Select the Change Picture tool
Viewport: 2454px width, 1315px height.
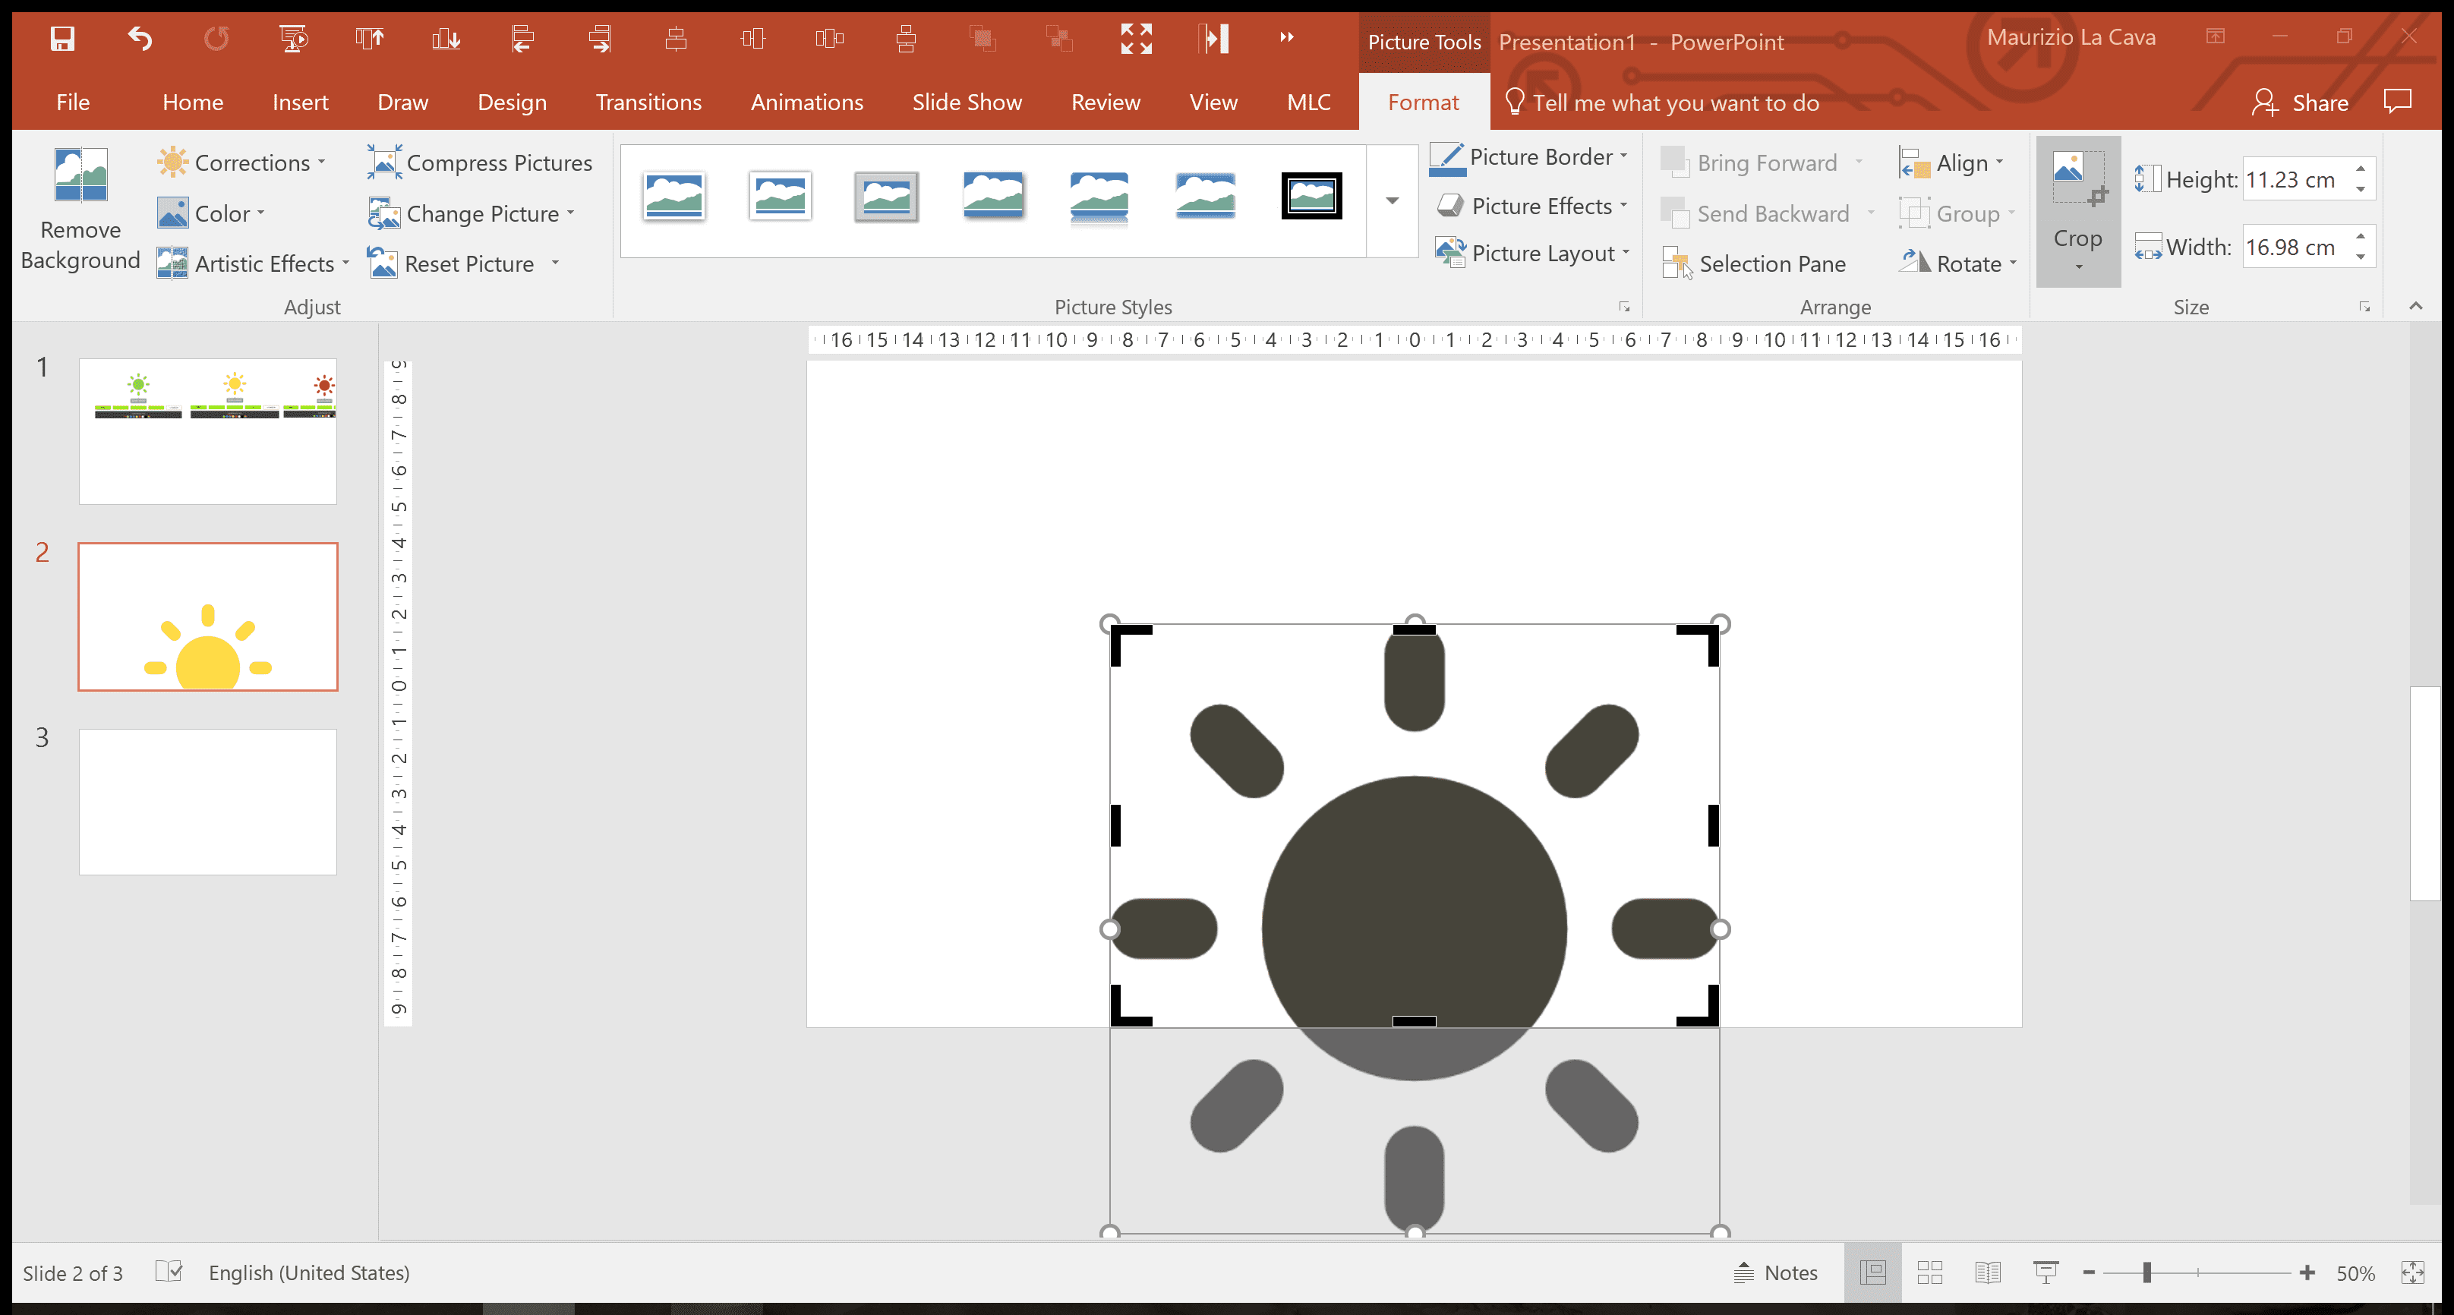pyautogui.click(x=472, y=213)
